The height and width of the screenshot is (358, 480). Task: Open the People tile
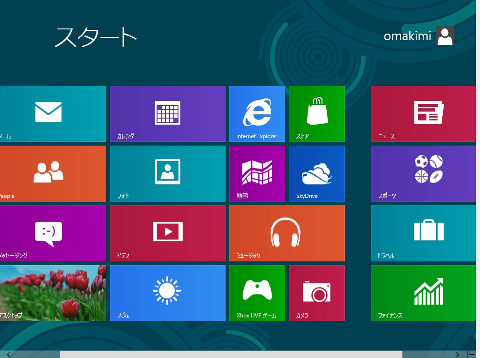(x=53, y=174)
